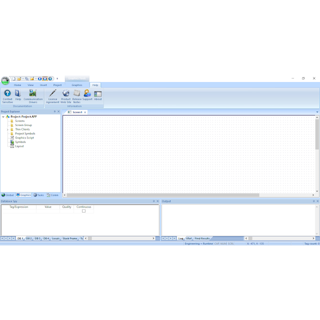Switch to the Insert ribbon tab
This screenshot has height=320, width=320.
point(43,85)
